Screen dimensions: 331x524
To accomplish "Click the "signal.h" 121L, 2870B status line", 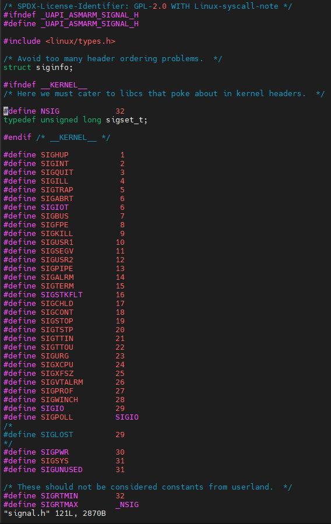I will click(x=55, y=513).
